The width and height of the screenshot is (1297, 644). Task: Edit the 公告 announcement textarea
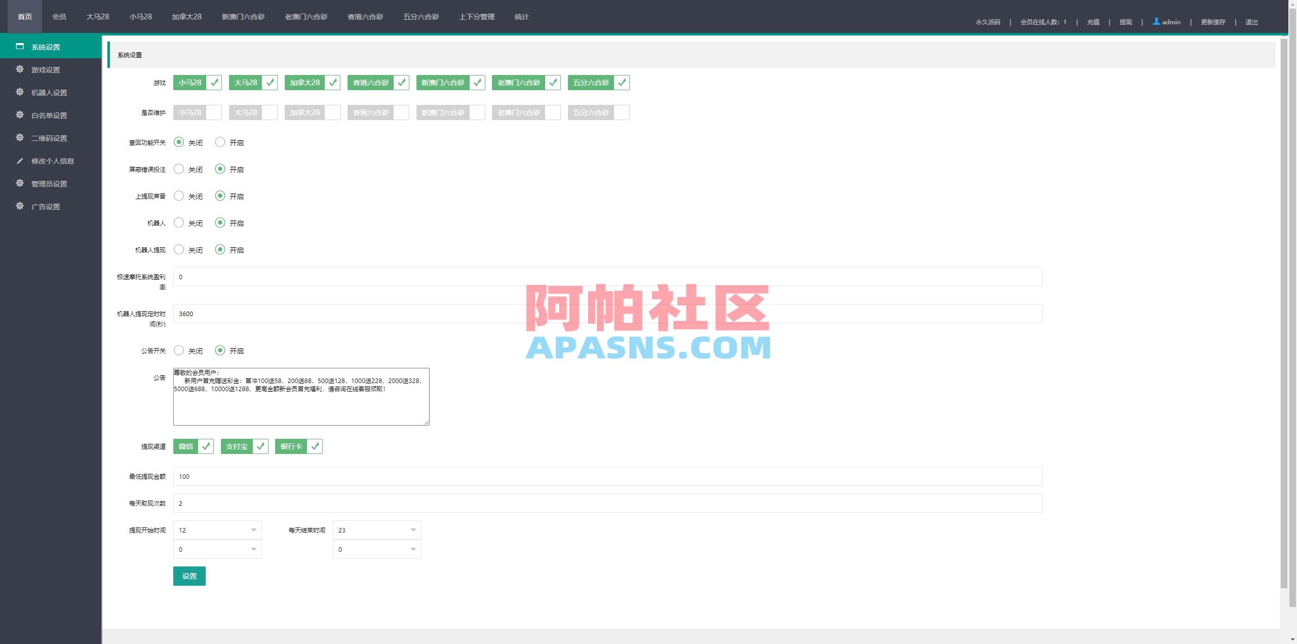(301, 397)
